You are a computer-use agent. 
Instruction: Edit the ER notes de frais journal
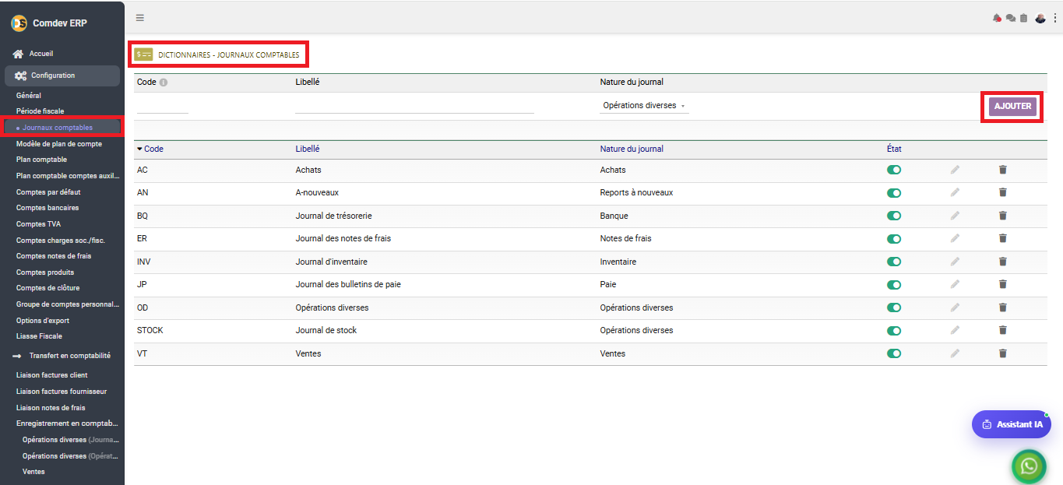(955, 238)
